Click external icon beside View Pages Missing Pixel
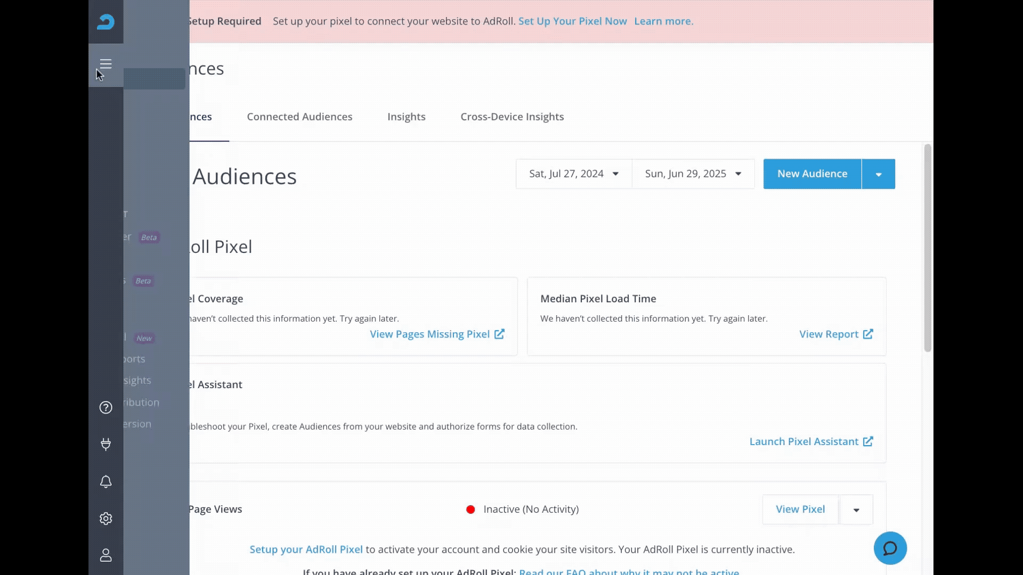The height and width of the screenshot is (575, 1023). [499, 334]
